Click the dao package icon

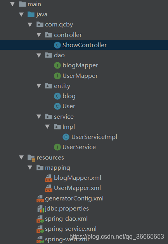pos(48,55)
